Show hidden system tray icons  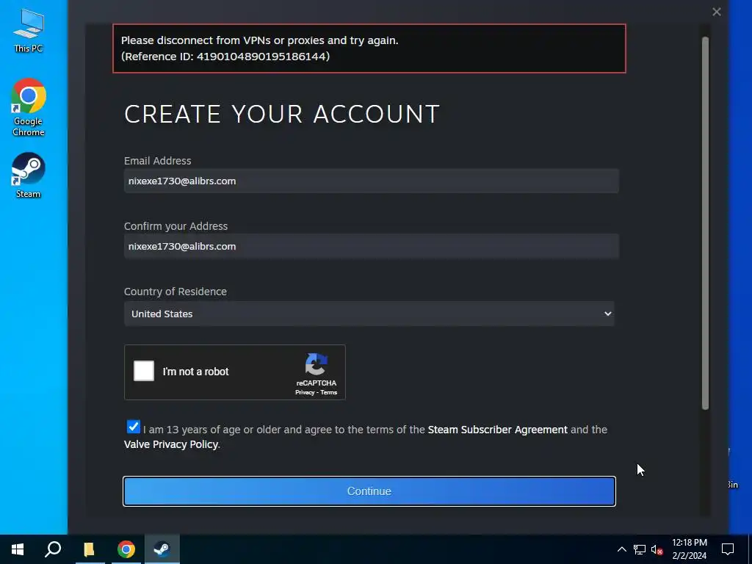click(621, 549)
